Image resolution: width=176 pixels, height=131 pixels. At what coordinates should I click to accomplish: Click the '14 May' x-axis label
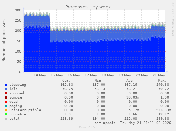click(40, 75)
